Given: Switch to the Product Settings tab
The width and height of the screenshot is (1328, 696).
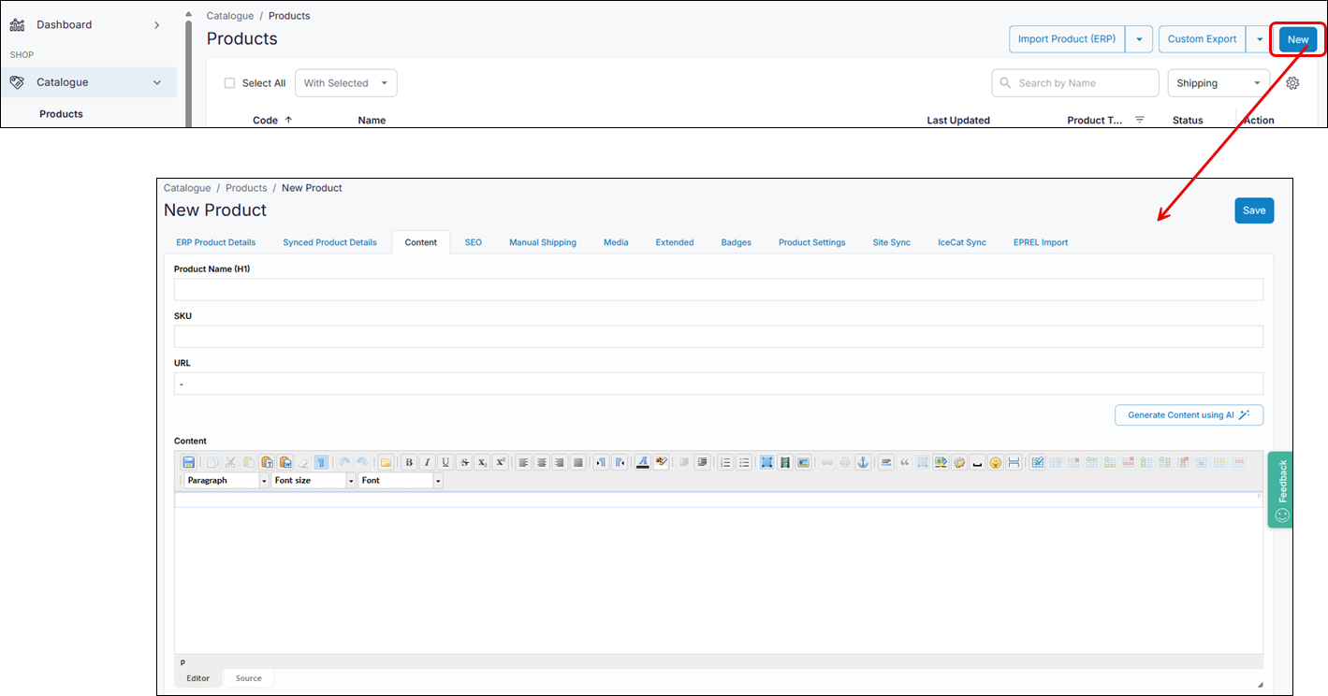Looking at the screenshot, I should [x=811, y=242].
